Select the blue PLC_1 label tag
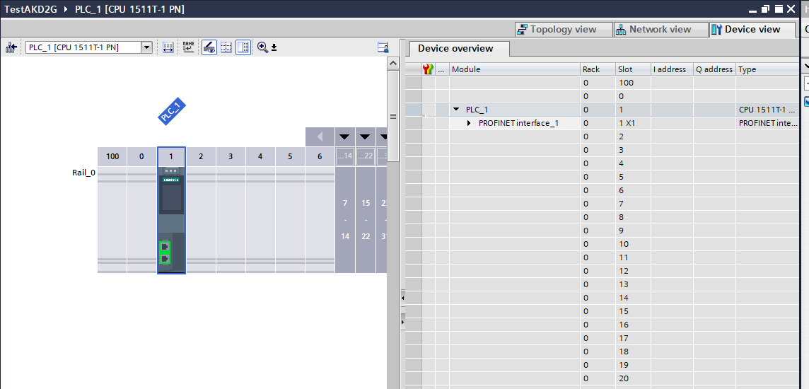Image resolution: width=809 pixels, height=389 pixels. [171, 112]
